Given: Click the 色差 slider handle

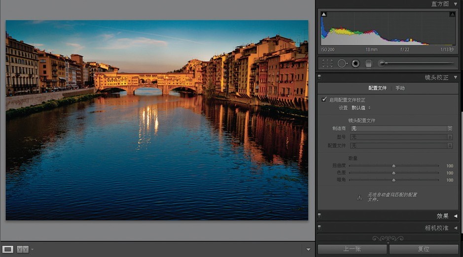Looking at the screenshot, I should coord(393,173).
